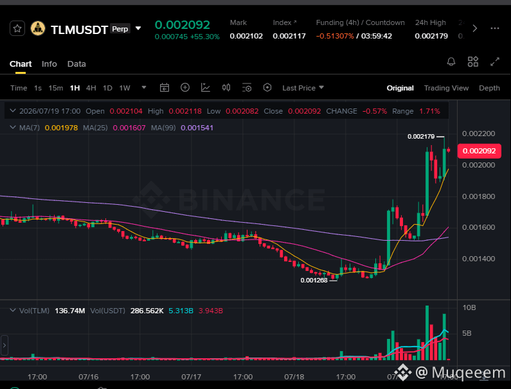
Task: Click the 10B volume axis label
Action: [469, 307]
